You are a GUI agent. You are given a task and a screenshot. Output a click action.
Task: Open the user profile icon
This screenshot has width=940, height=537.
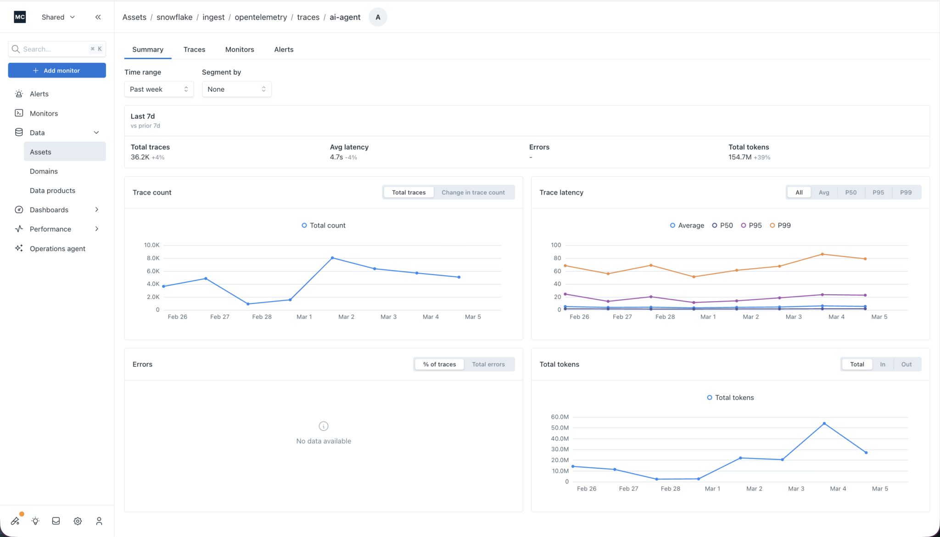click(x=99, y=521)
